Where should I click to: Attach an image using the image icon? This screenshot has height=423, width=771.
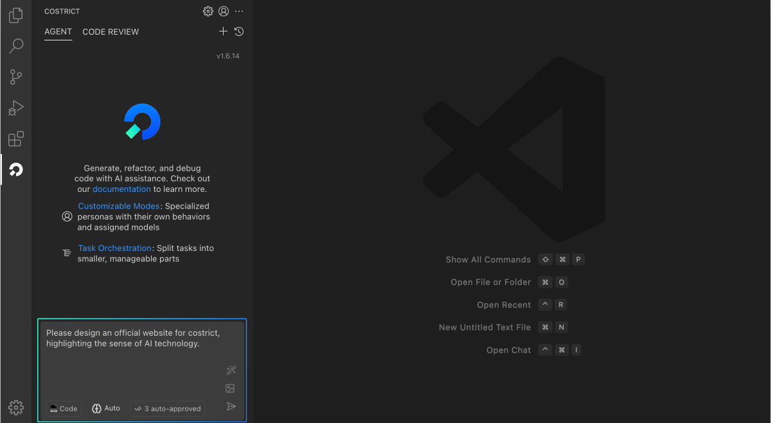(230, 388)
